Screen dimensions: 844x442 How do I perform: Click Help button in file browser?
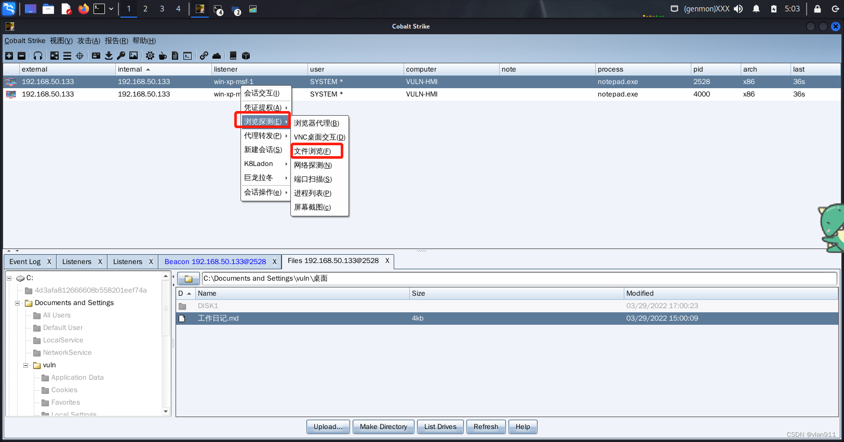[523, 427]
